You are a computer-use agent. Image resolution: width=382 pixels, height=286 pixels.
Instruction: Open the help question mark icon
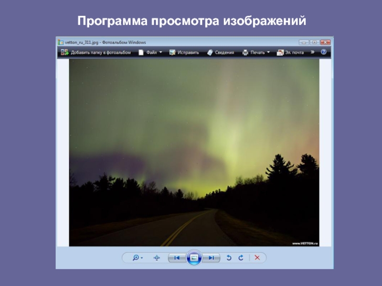coord(324,52)
